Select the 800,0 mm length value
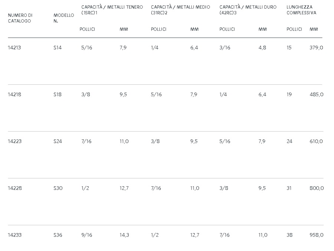 317,188
